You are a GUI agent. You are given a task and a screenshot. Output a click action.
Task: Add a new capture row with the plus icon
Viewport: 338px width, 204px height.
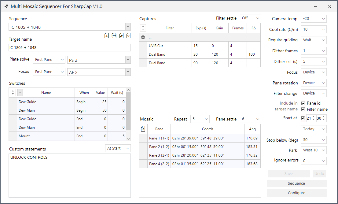tap(143, 38)
